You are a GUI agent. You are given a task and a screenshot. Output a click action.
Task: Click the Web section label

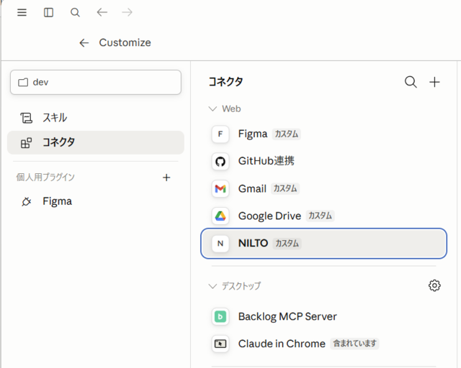pyautogui.click(x=231, y=109)
